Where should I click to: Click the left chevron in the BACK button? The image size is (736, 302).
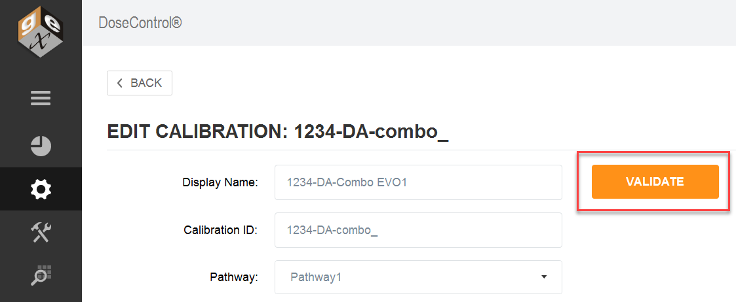(120, 83)
